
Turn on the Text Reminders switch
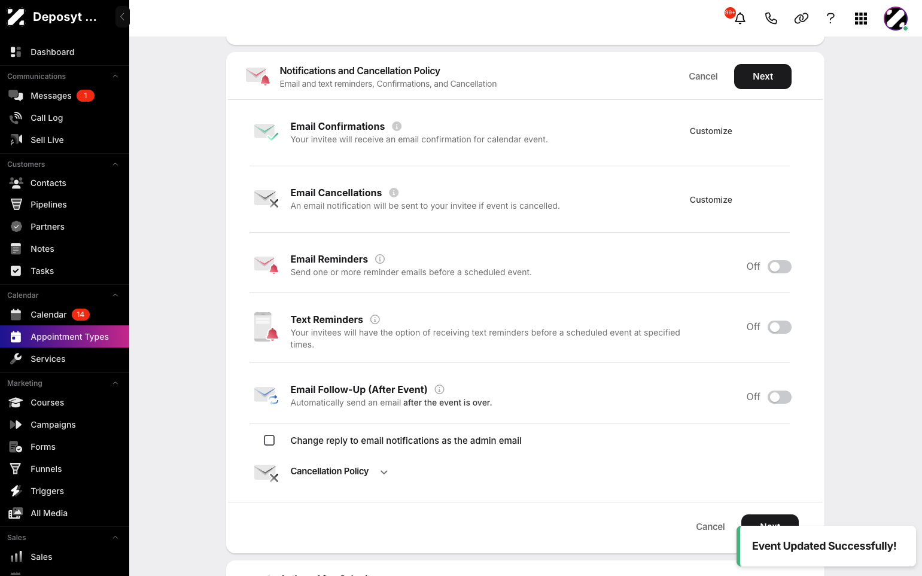[x=780, y=327]
